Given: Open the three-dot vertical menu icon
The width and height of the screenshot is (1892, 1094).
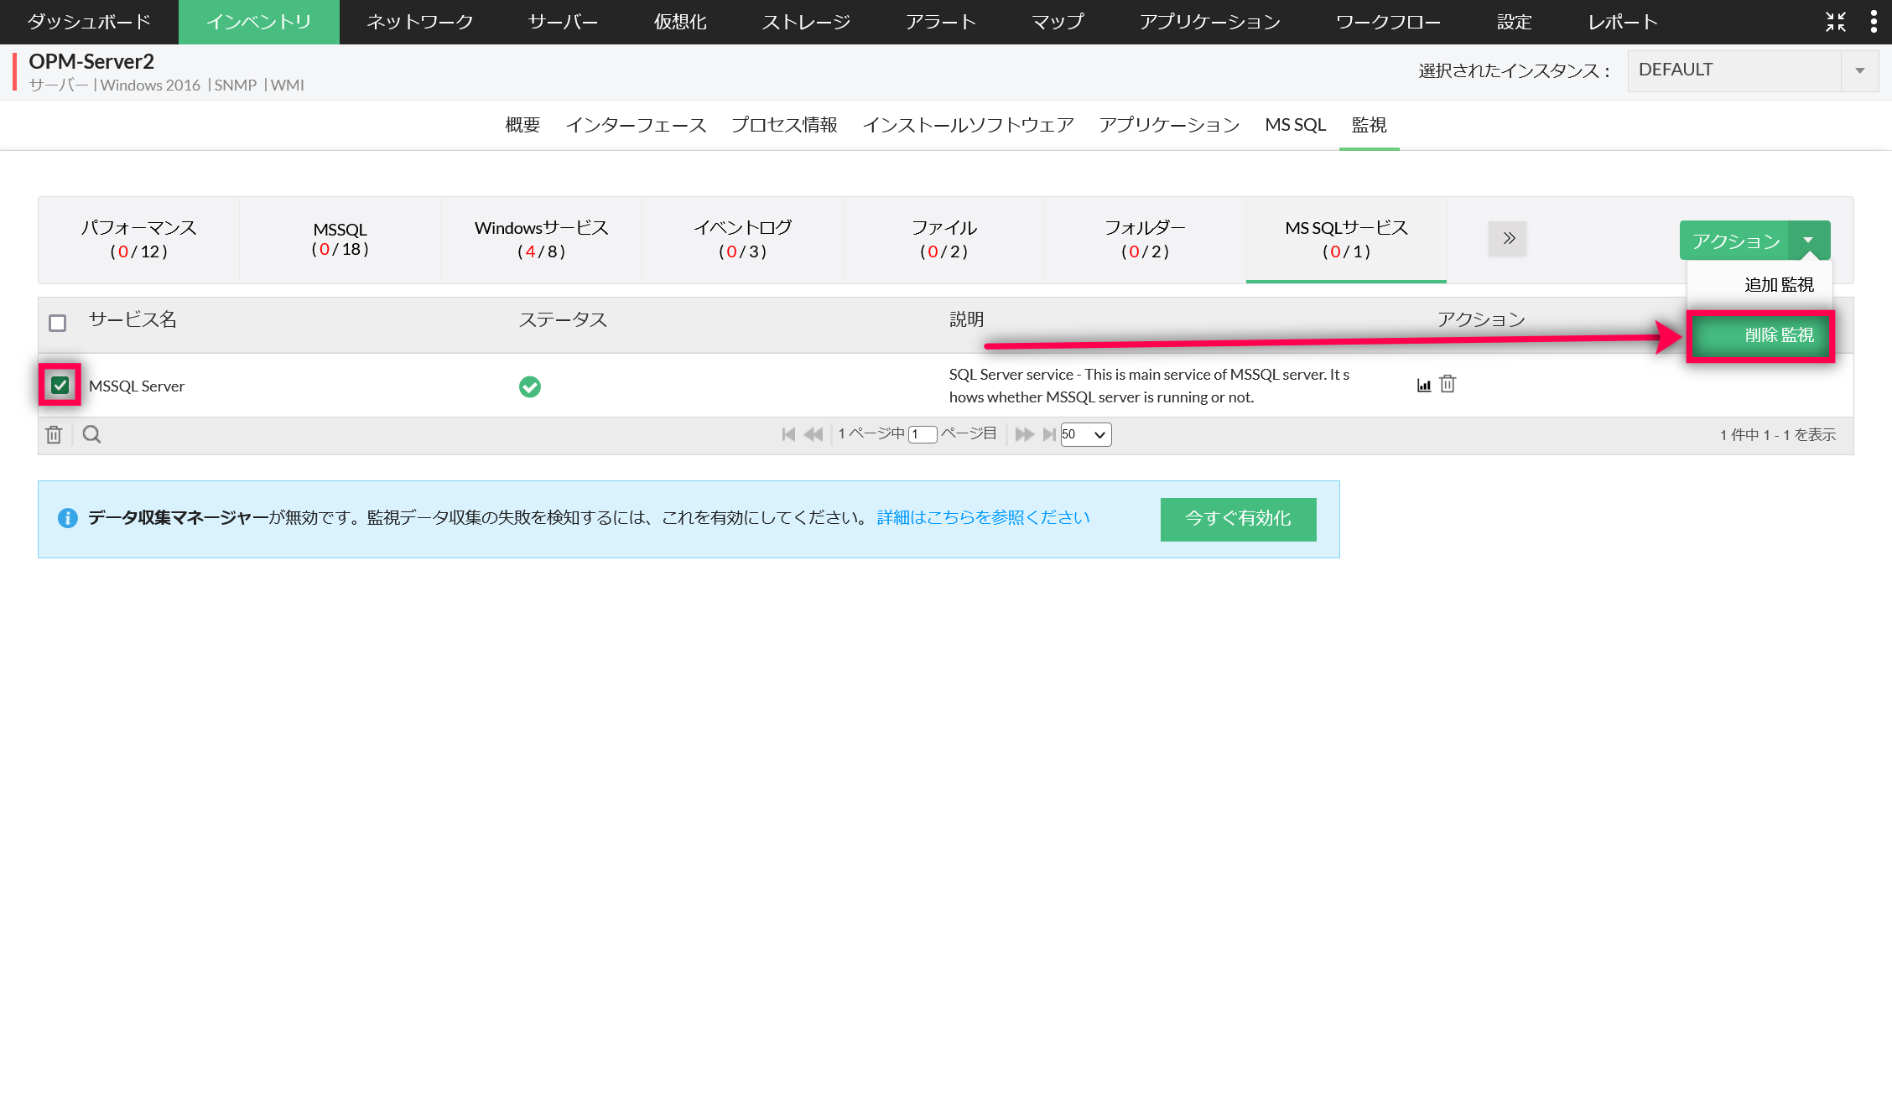Looking at the screenshot, I should pyautogui.click(x=1874, y=22).
